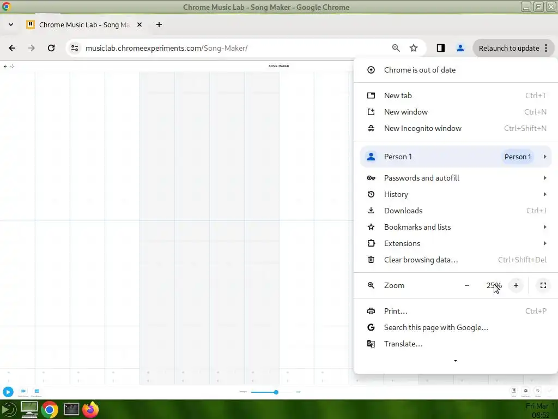
Task: Expand the Extensions submenu
Action: click(456, 243)
